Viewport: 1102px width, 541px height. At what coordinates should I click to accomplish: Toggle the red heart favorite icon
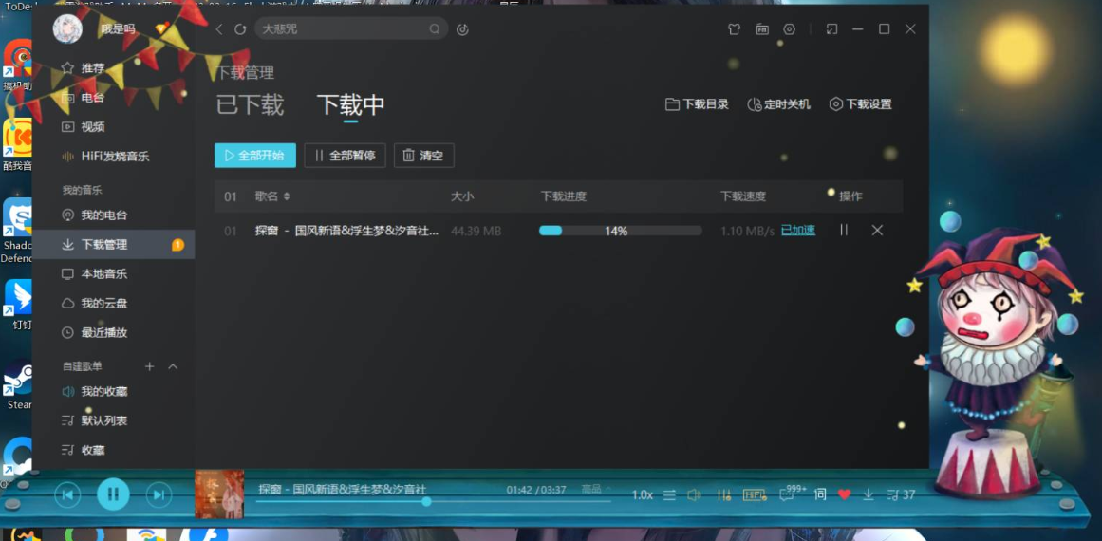[844, 494]
